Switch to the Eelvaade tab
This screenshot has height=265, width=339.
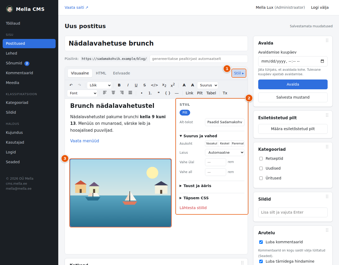point(122,73)
